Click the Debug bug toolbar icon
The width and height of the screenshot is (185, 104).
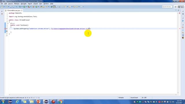20,7
